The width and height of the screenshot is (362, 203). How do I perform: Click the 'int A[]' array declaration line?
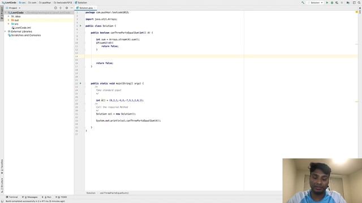tap(120, 100)
